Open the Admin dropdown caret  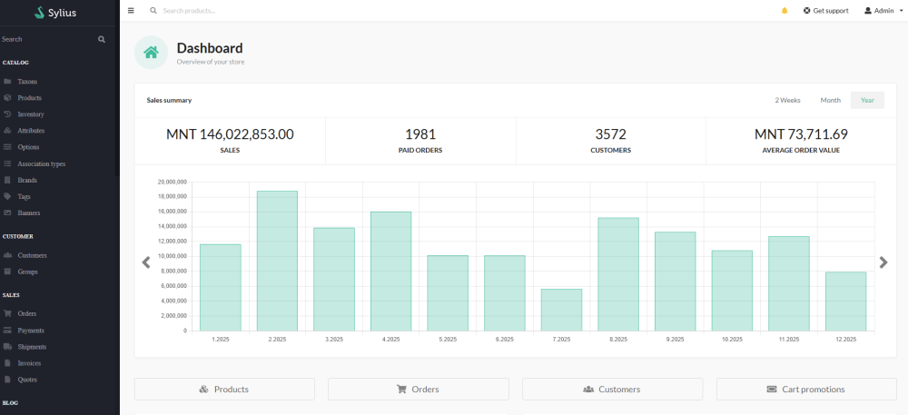tap(902, 11)
